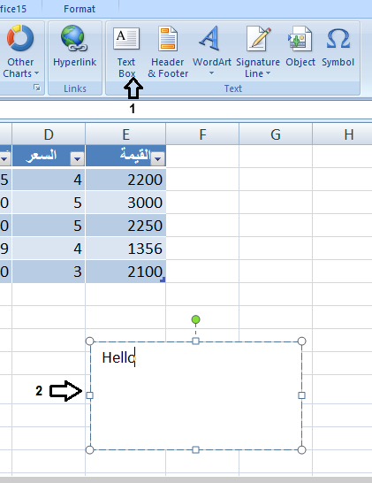This screenshot has width=372, height=483.
Task: Click the Text Box icon
Action: coord(126,39)
